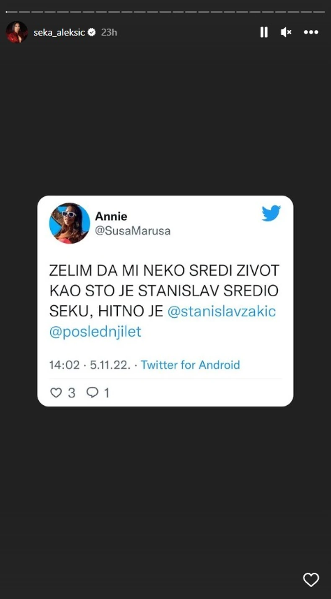Like the story with the heart icon
The height and width of the screenshot is (599, 331).
(x=311, y=580)
